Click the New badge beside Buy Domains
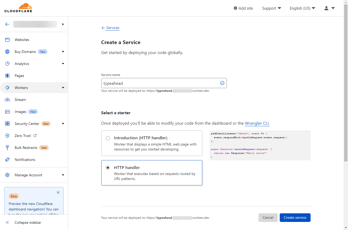This screenshot has height=230, width=348. [x=43, y=52]
